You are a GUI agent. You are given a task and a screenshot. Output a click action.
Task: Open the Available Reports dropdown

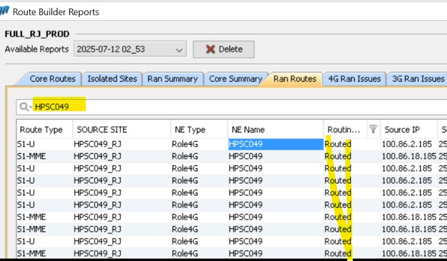(130, 49)
